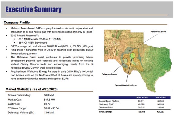Click the total gross acres 159,018 value
The width and height of the screenshot is (174, 115).
click(141, 112)
